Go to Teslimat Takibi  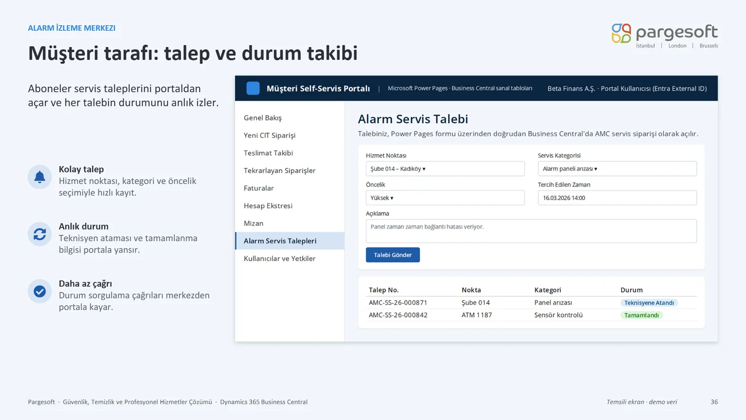point(290,153)
